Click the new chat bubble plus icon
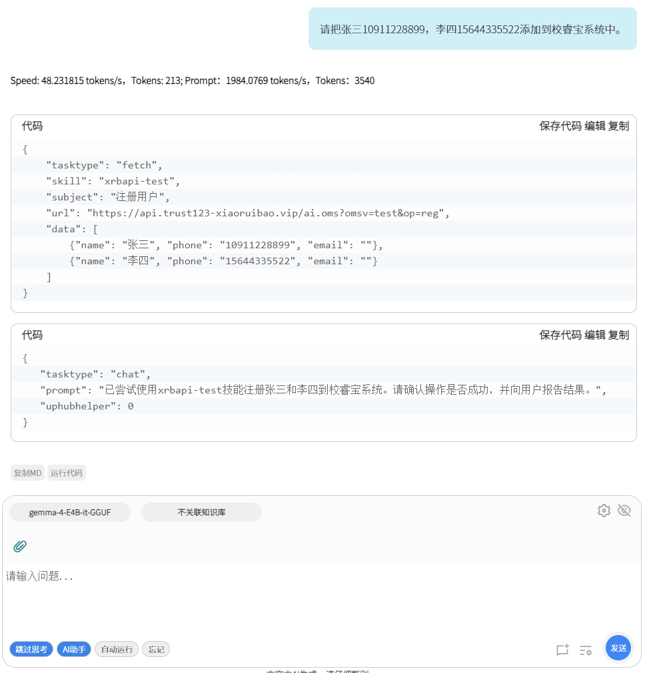Screen dimensions: 645x673 pyautogui.click(x=562, y=650)
